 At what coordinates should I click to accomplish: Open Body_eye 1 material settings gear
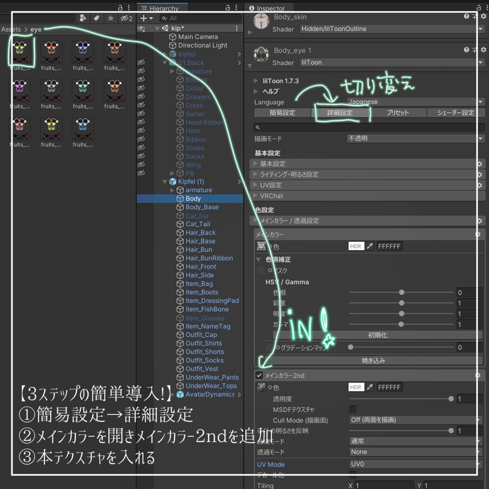tap(483, 50)
